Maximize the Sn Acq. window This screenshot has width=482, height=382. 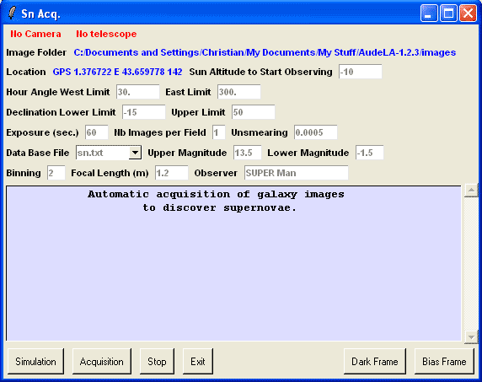pyautogui.click(x=448, y=13)
